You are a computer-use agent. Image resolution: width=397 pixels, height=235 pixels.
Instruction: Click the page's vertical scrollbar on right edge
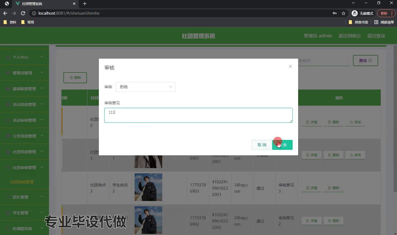[395, 119]
